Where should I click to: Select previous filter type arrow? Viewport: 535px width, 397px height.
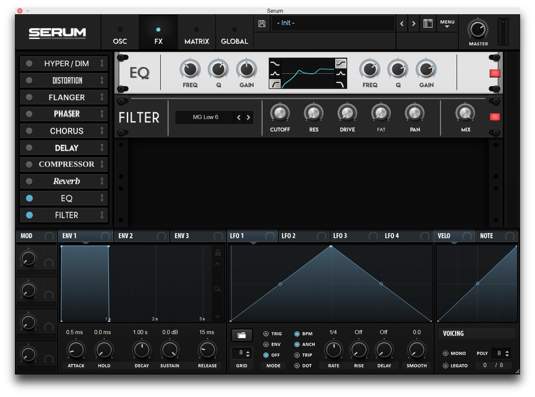coord(239,117)
